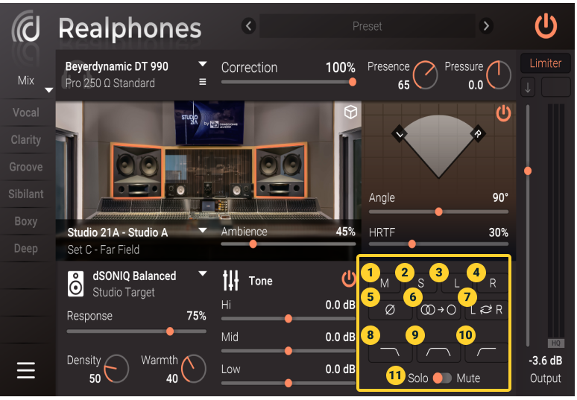Adjust the Output volume fader handle

tap(528, 171)
